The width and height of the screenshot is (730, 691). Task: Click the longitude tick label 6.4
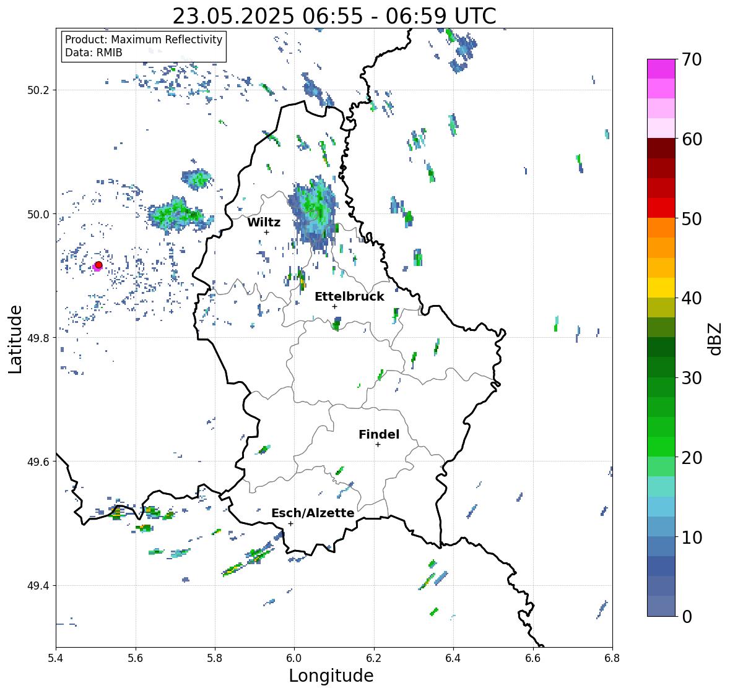tap(453, 658)
